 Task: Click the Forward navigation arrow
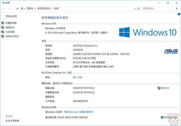[x=9, y=9]
